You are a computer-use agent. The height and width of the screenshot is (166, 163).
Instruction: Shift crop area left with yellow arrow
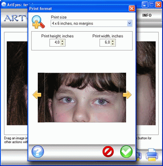coord(37,95)
